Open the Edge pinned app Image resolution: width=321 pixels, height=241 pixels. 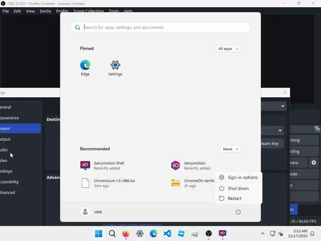[x=85, y=68]
